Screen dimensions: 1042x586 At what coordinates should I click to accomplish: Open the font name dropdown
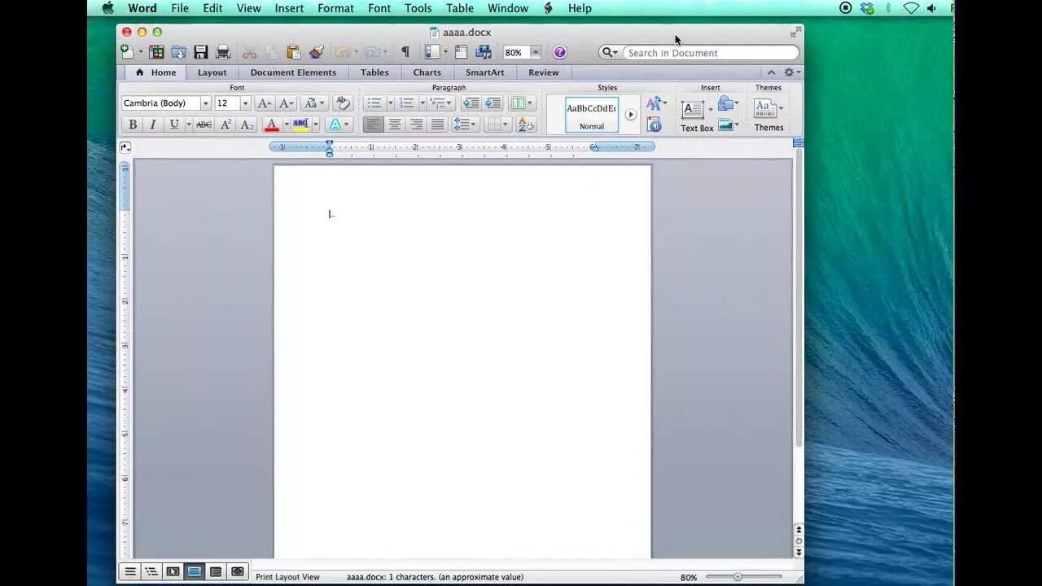point(205,103)
